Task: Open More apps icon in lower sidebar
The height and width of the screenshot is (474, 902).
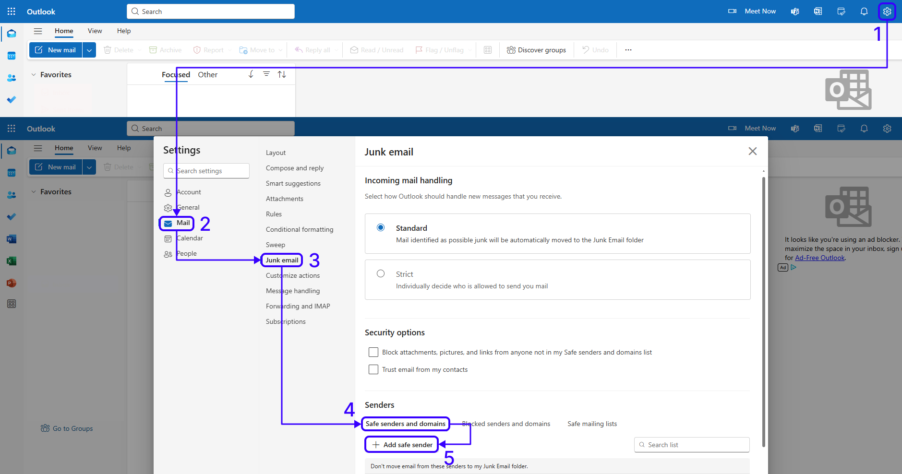Action: pyautogui.click(x=12, y=304)
